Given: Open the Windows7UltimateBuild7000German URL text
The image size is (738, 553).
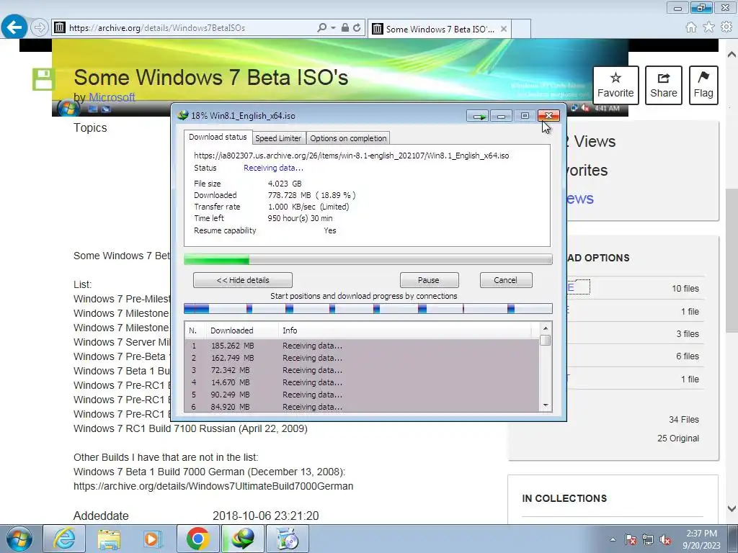Looking at the screenshot, I should [x=213, y=486].
